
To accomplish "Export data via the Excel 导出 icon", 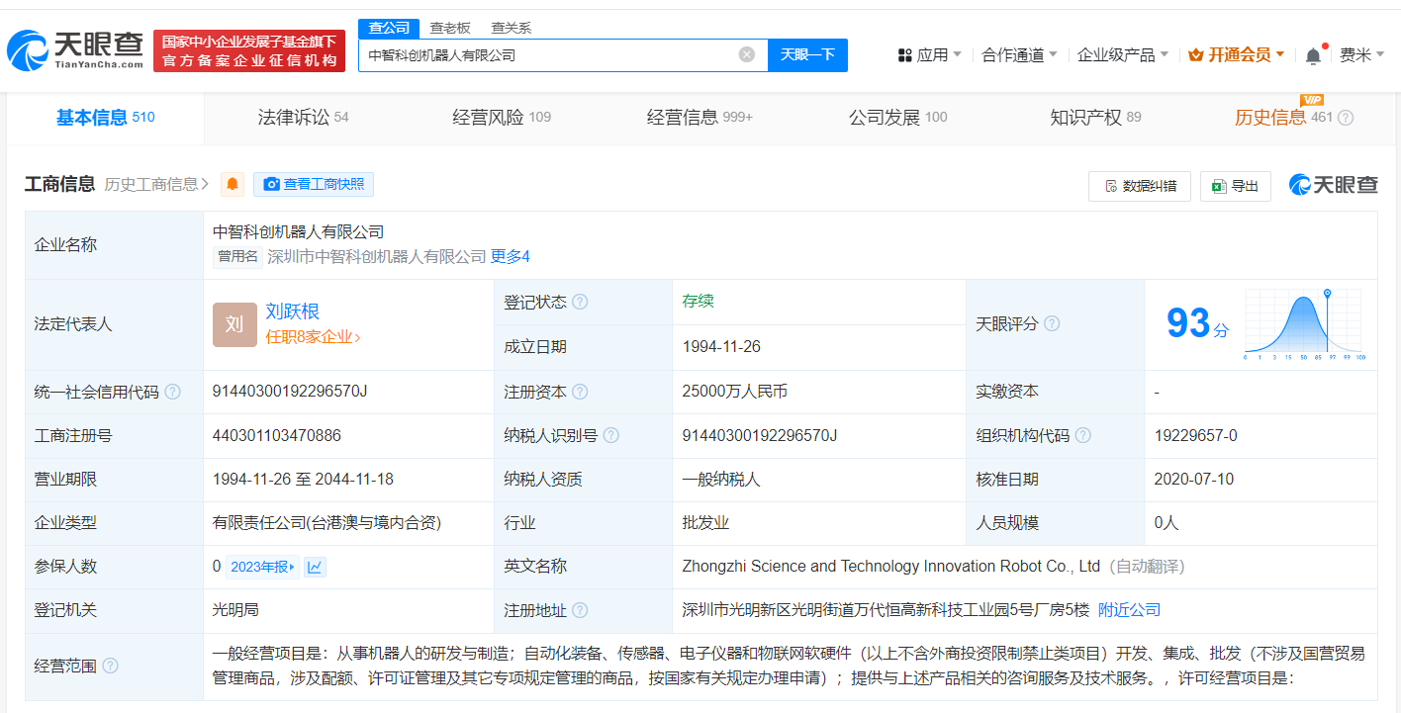I will pyautogui.click(x=1219, y=186).
